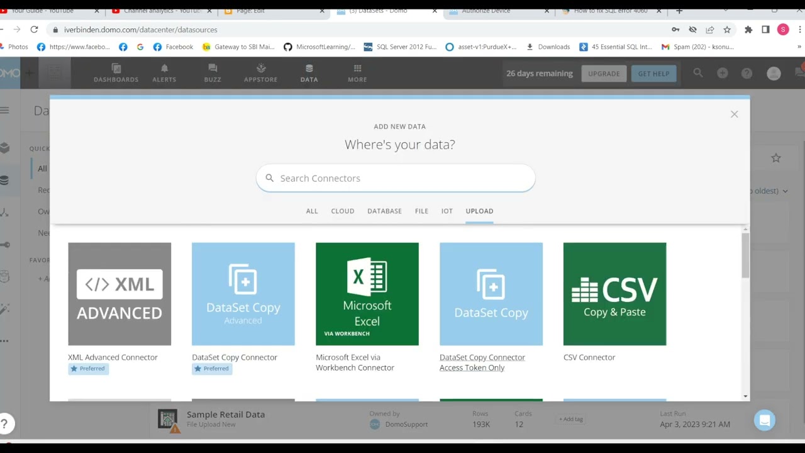
Task: Open the user profile avatar in Domo header
Action: [774, 74]
